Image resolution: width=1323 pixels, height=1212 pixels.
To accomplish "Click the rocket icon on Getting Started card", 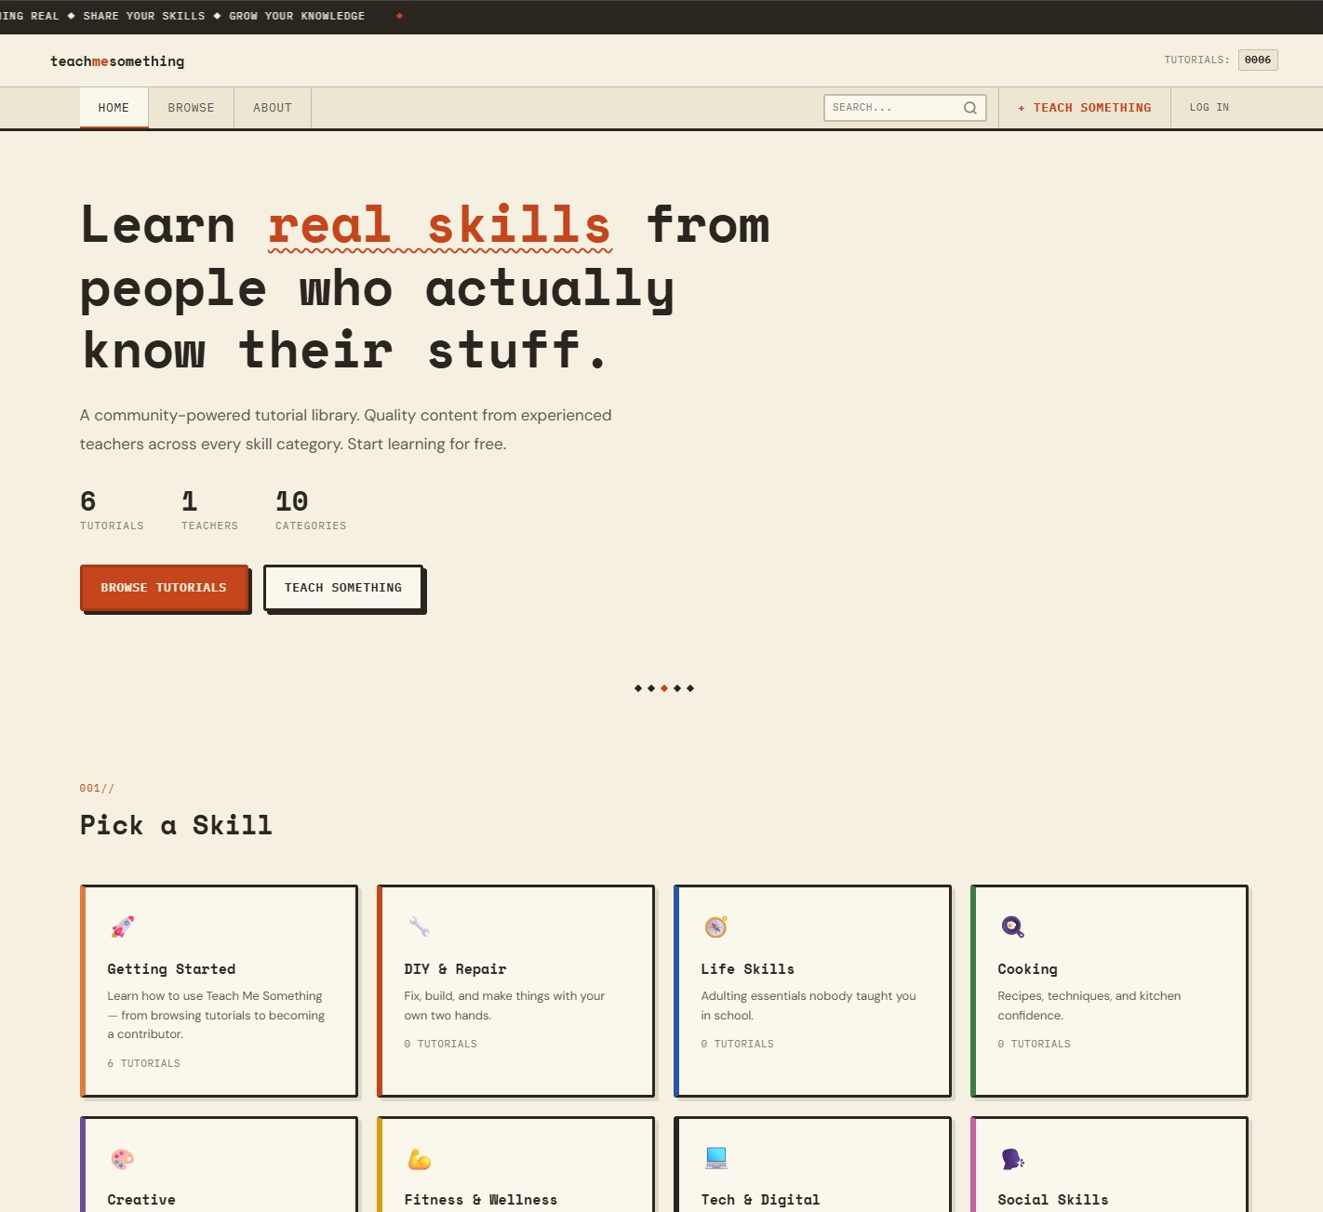I will click(x=122, y=926).
